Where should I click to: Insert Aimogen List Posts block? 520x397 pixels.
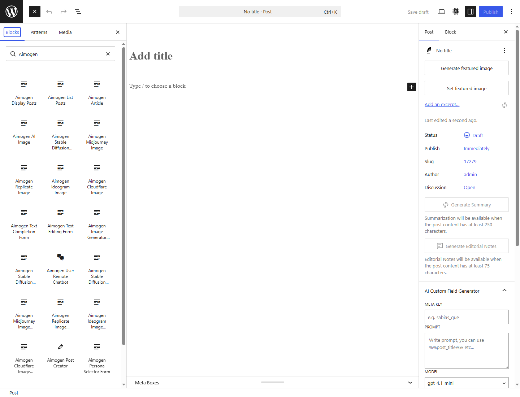coord(61,93)
